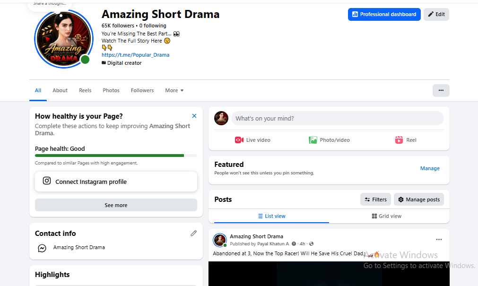Click Connect Instagram profile
The width and height of the screenshot is (478, 286).
[x=116, y=182]
